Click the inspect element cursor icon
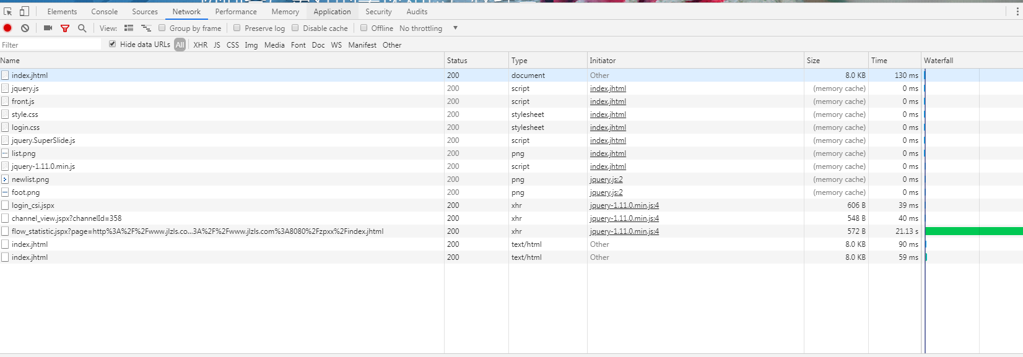This screenshot has height=357, width=1023. click(x=8, y=12)
